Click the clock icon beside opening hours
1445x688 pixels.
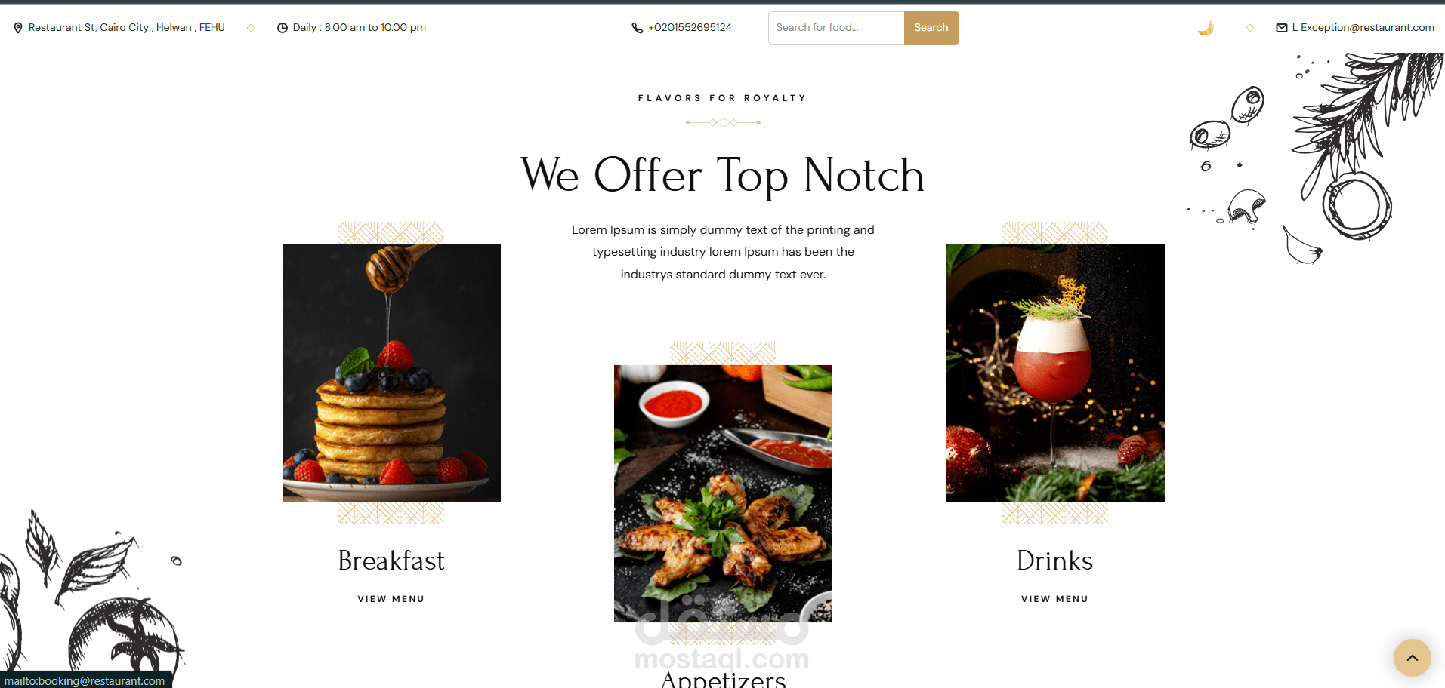283,28
